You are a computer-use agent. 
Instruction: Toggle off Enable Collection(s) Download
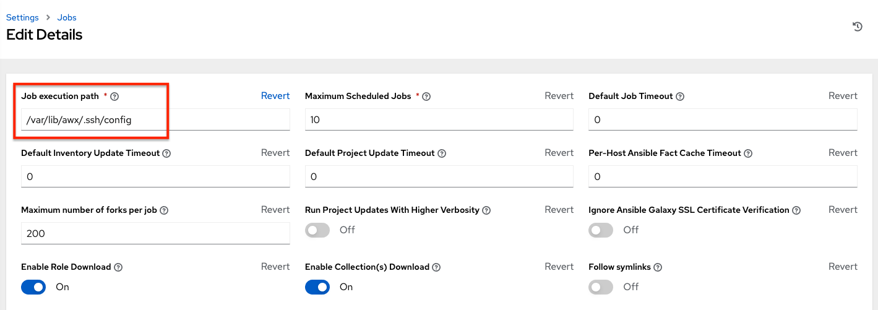[317, 287]
